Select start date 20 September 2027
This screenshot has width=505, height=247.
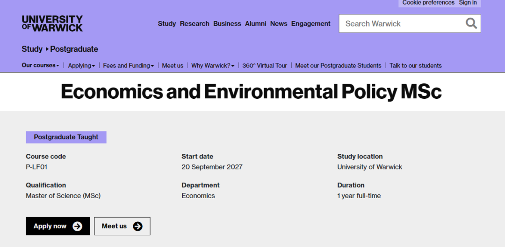[212, 167]
